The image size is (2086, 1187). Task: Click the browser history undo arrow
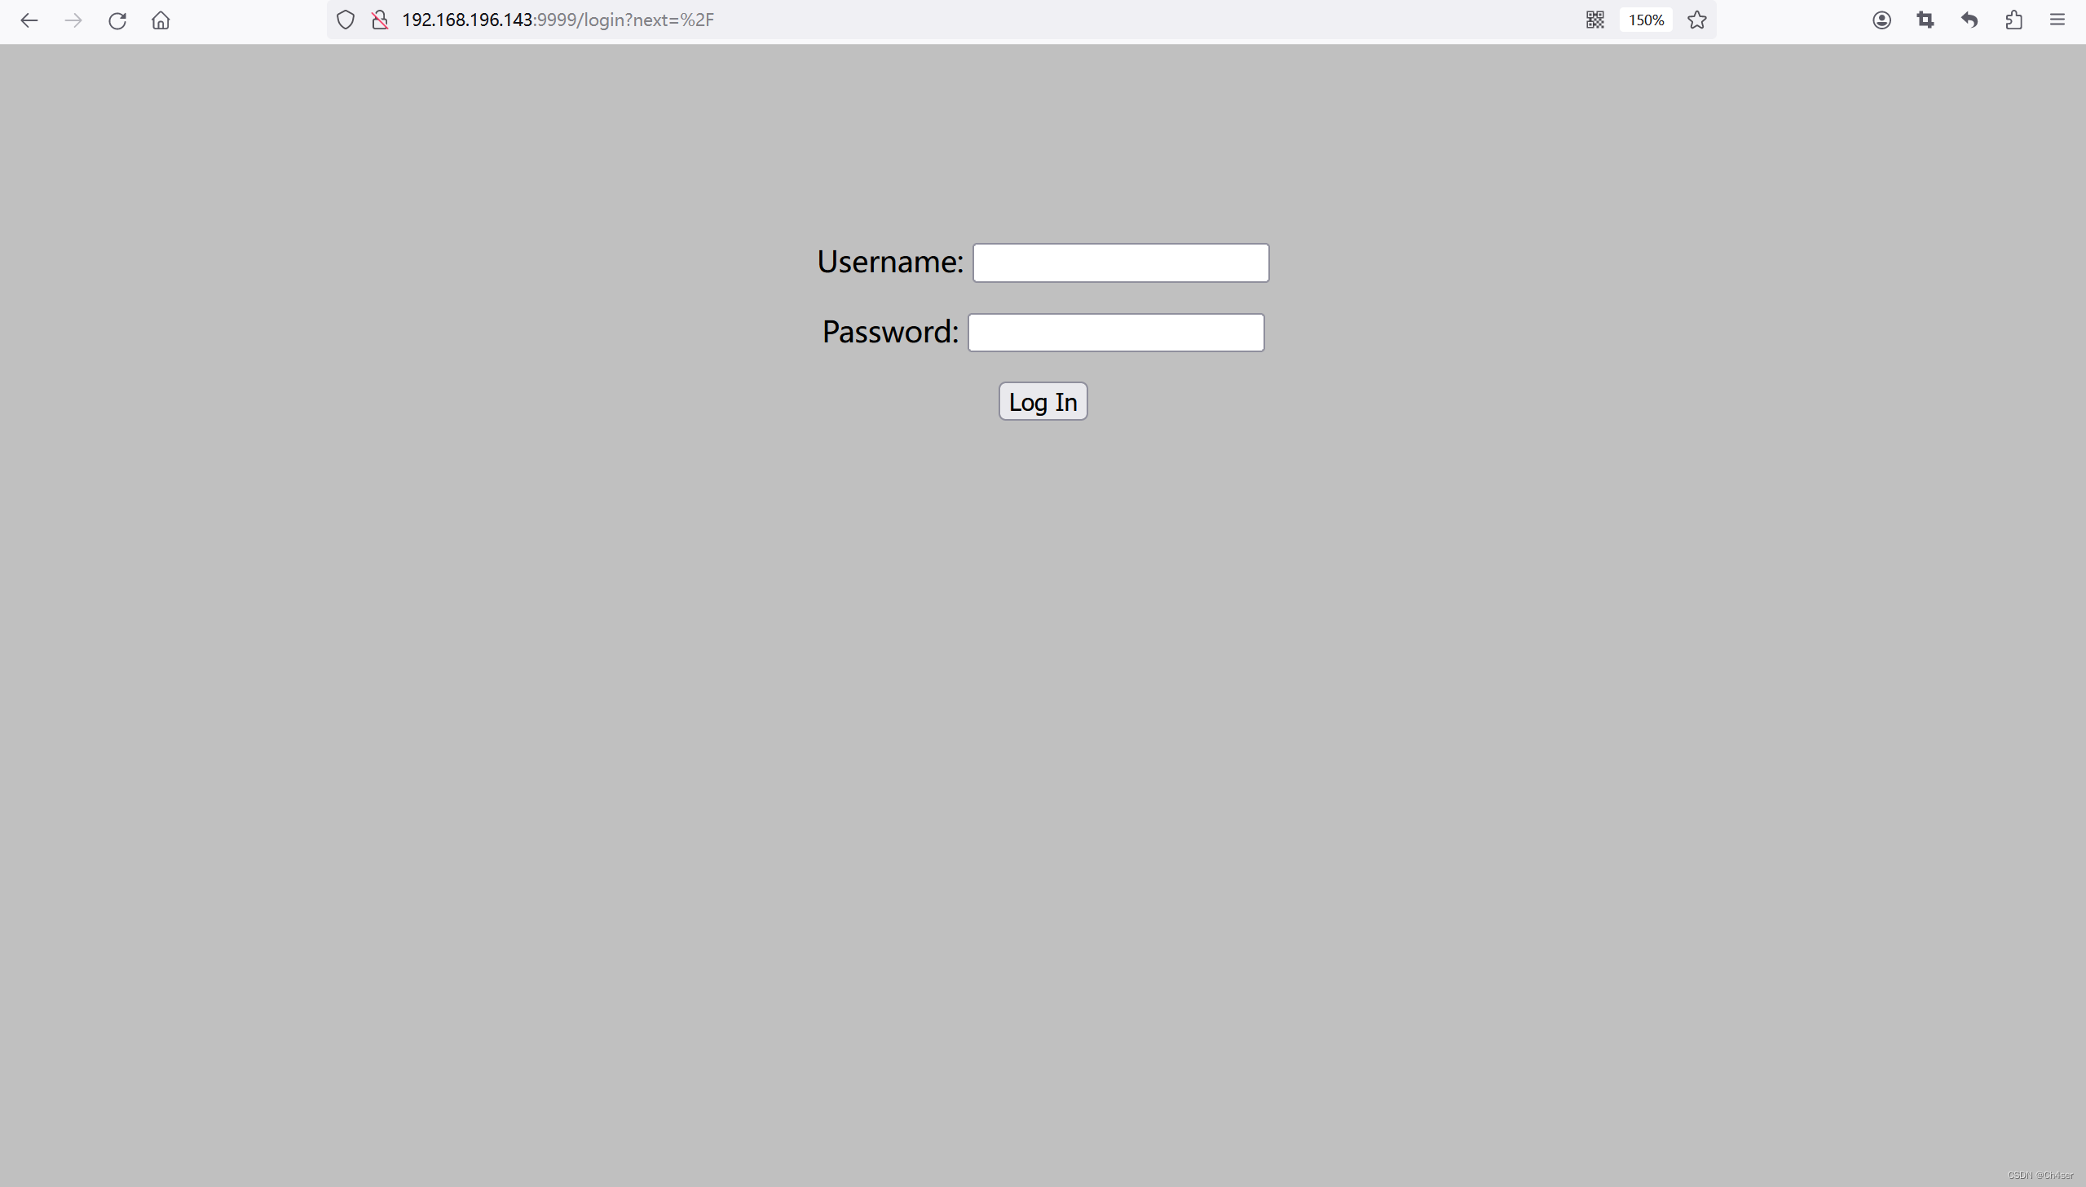click(x=1970, y=20)
